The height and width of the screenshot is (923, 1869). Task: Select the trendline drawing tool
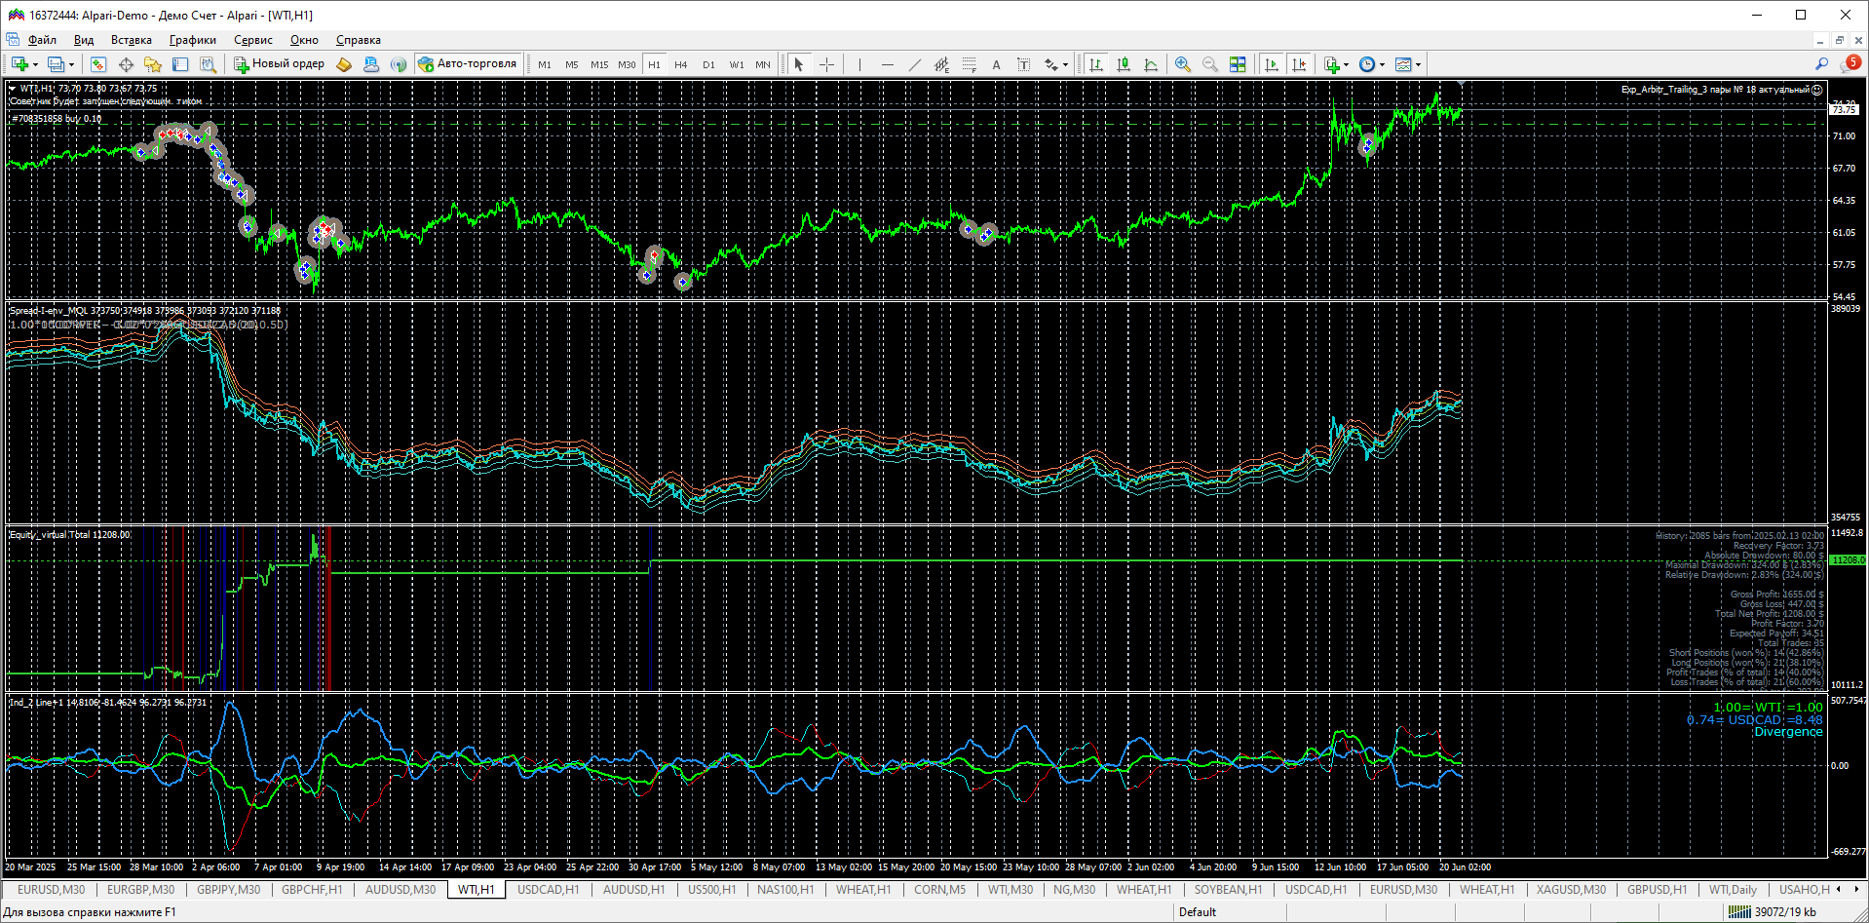(x=914, y=64)
